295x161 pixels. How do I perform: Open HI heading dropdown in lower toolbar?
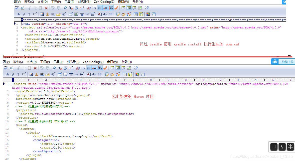tap(24, 74)
